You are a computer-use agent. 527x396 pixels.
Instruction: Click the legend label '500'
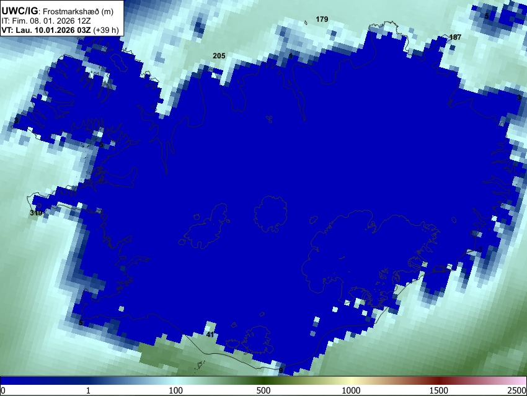click(263, 390)
